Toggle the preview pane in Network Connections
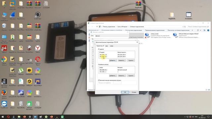 click(x=204, y=30)
